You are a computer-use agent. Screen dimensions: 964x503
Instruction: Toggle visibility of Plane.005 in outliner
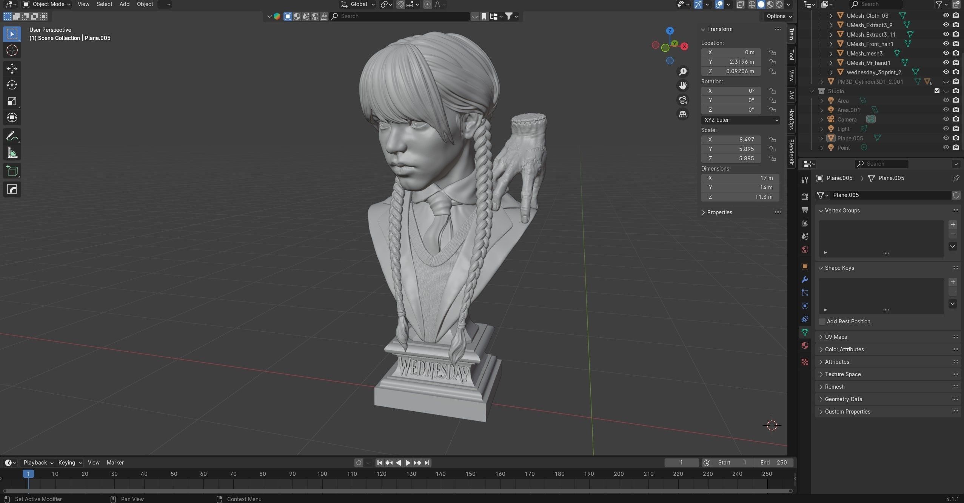946,138
